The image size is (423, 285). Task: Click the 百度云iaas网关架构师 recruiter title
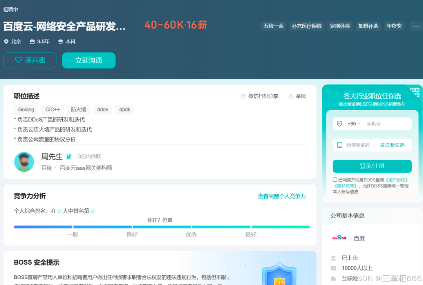tap(86, 168)
